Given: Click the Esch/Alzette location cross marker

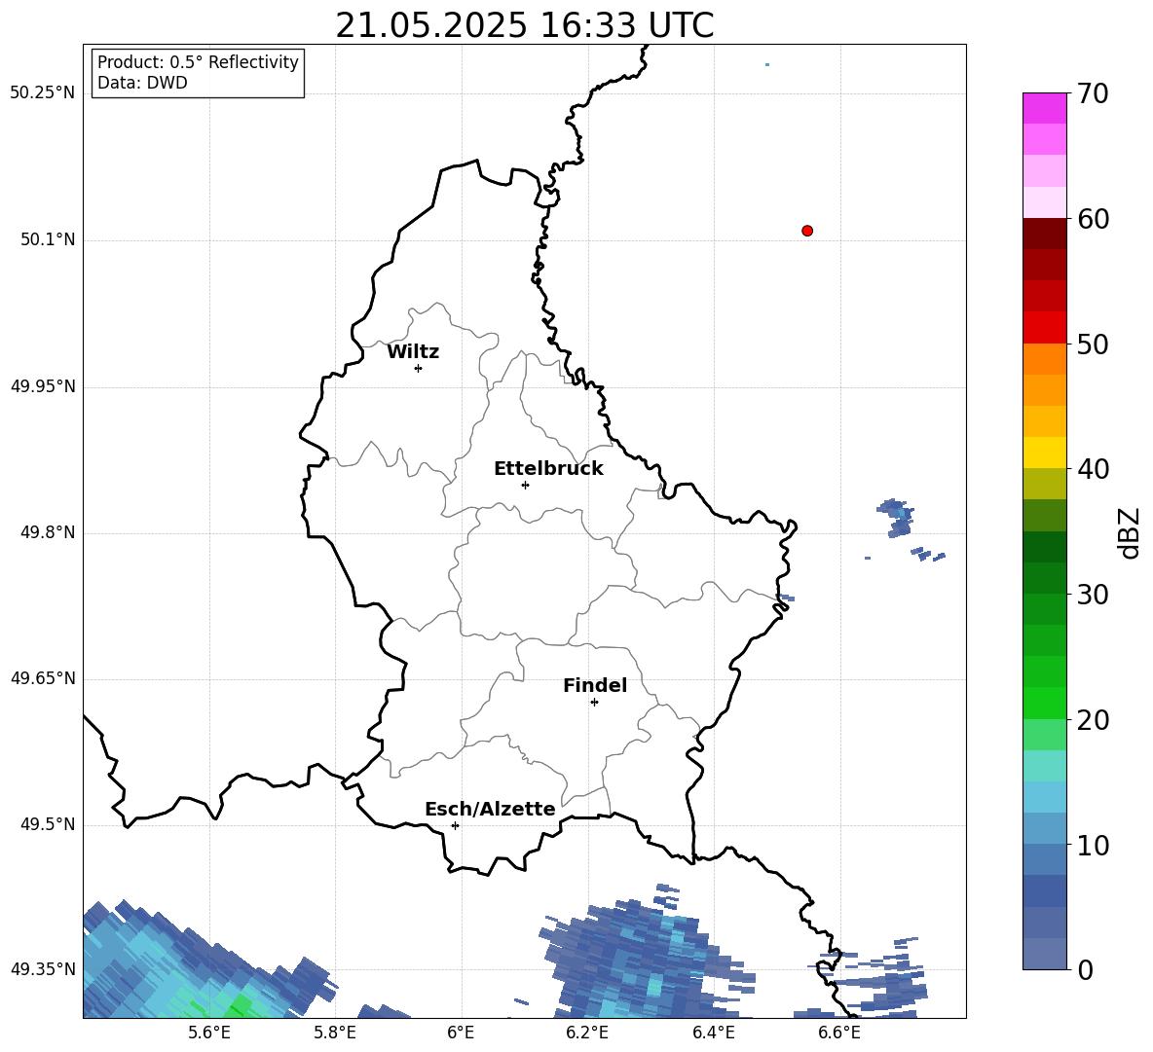Looking at the screenshot, I should (455, 825).
